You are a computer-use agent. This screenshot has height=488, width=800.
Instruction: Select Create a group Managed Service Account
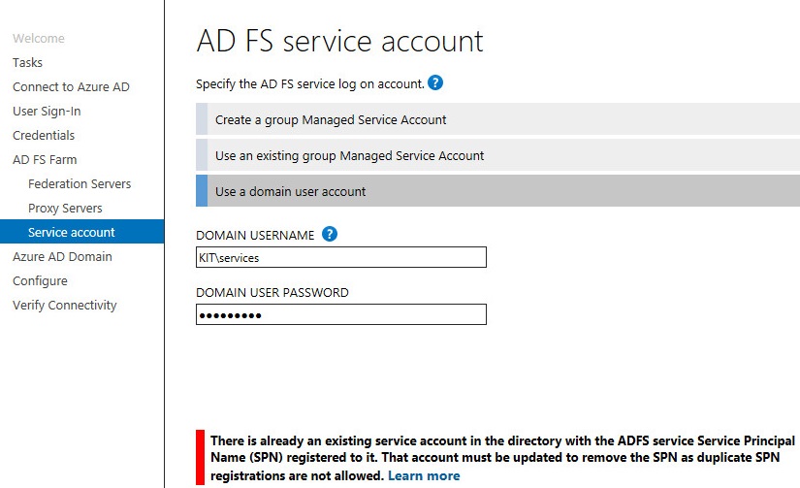point(498,119)
